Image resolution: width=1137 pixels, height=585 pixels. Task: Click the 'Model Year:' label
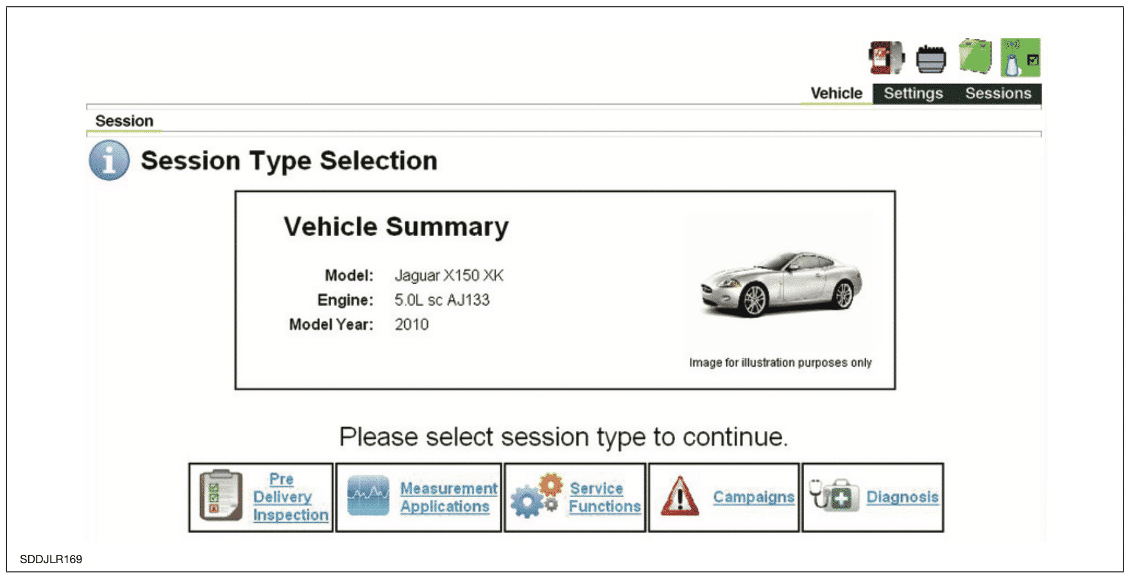330,325
